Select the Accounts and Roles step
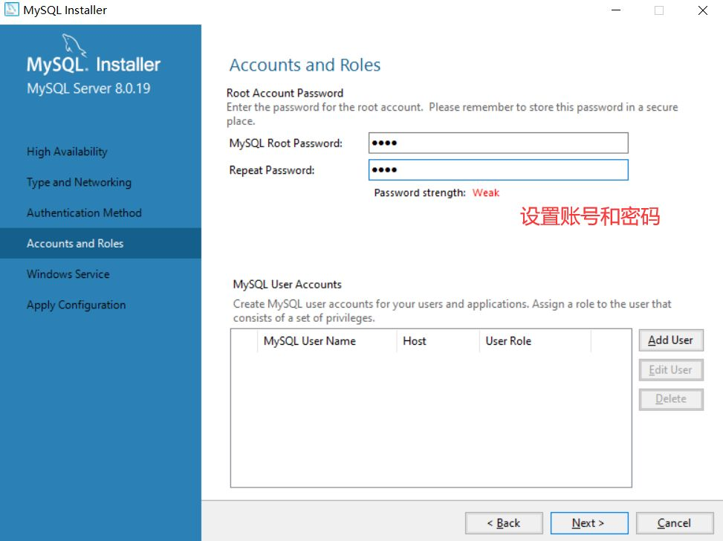The height and width of the screenshot is (541, 723). coord(100,243)
